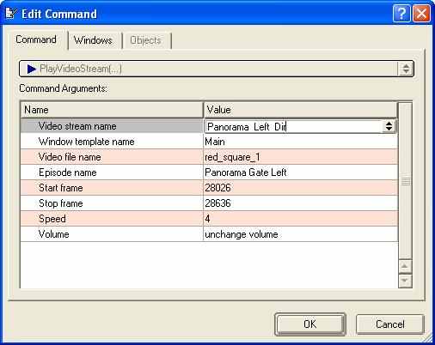
Task: Click the blue play arrow icon beside PlayVideoStream
Action: (31, 69)
